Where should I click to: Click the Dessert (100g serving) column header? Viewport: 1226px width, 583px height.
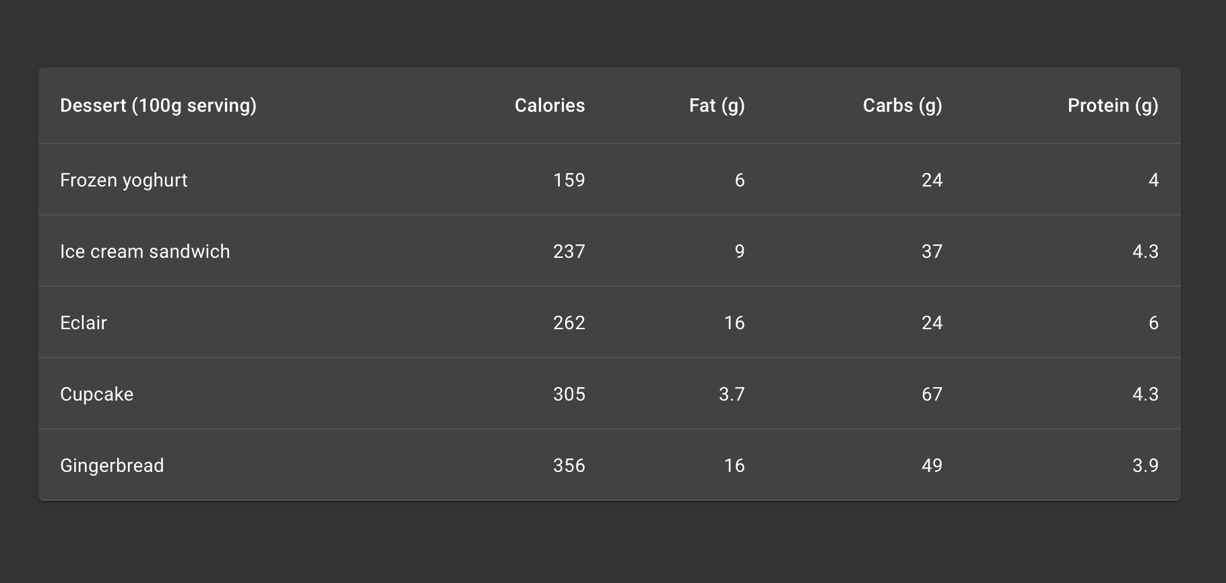coord(159,106)
